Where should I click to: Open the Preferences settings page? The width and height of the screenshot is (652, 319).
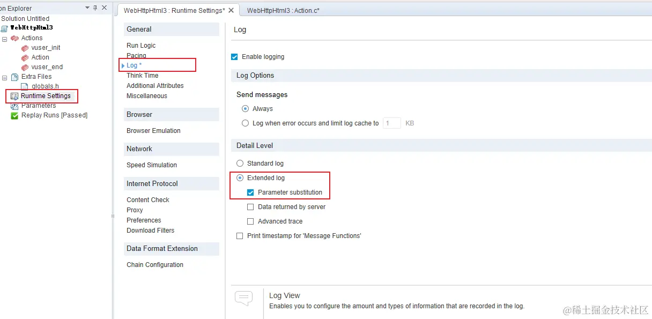click(x=144, y=220)
